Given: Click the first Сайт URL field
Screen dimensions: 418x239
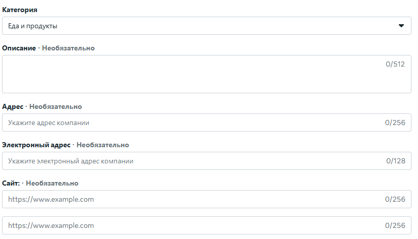Looking at the screenshot, I should pos(192,199).
